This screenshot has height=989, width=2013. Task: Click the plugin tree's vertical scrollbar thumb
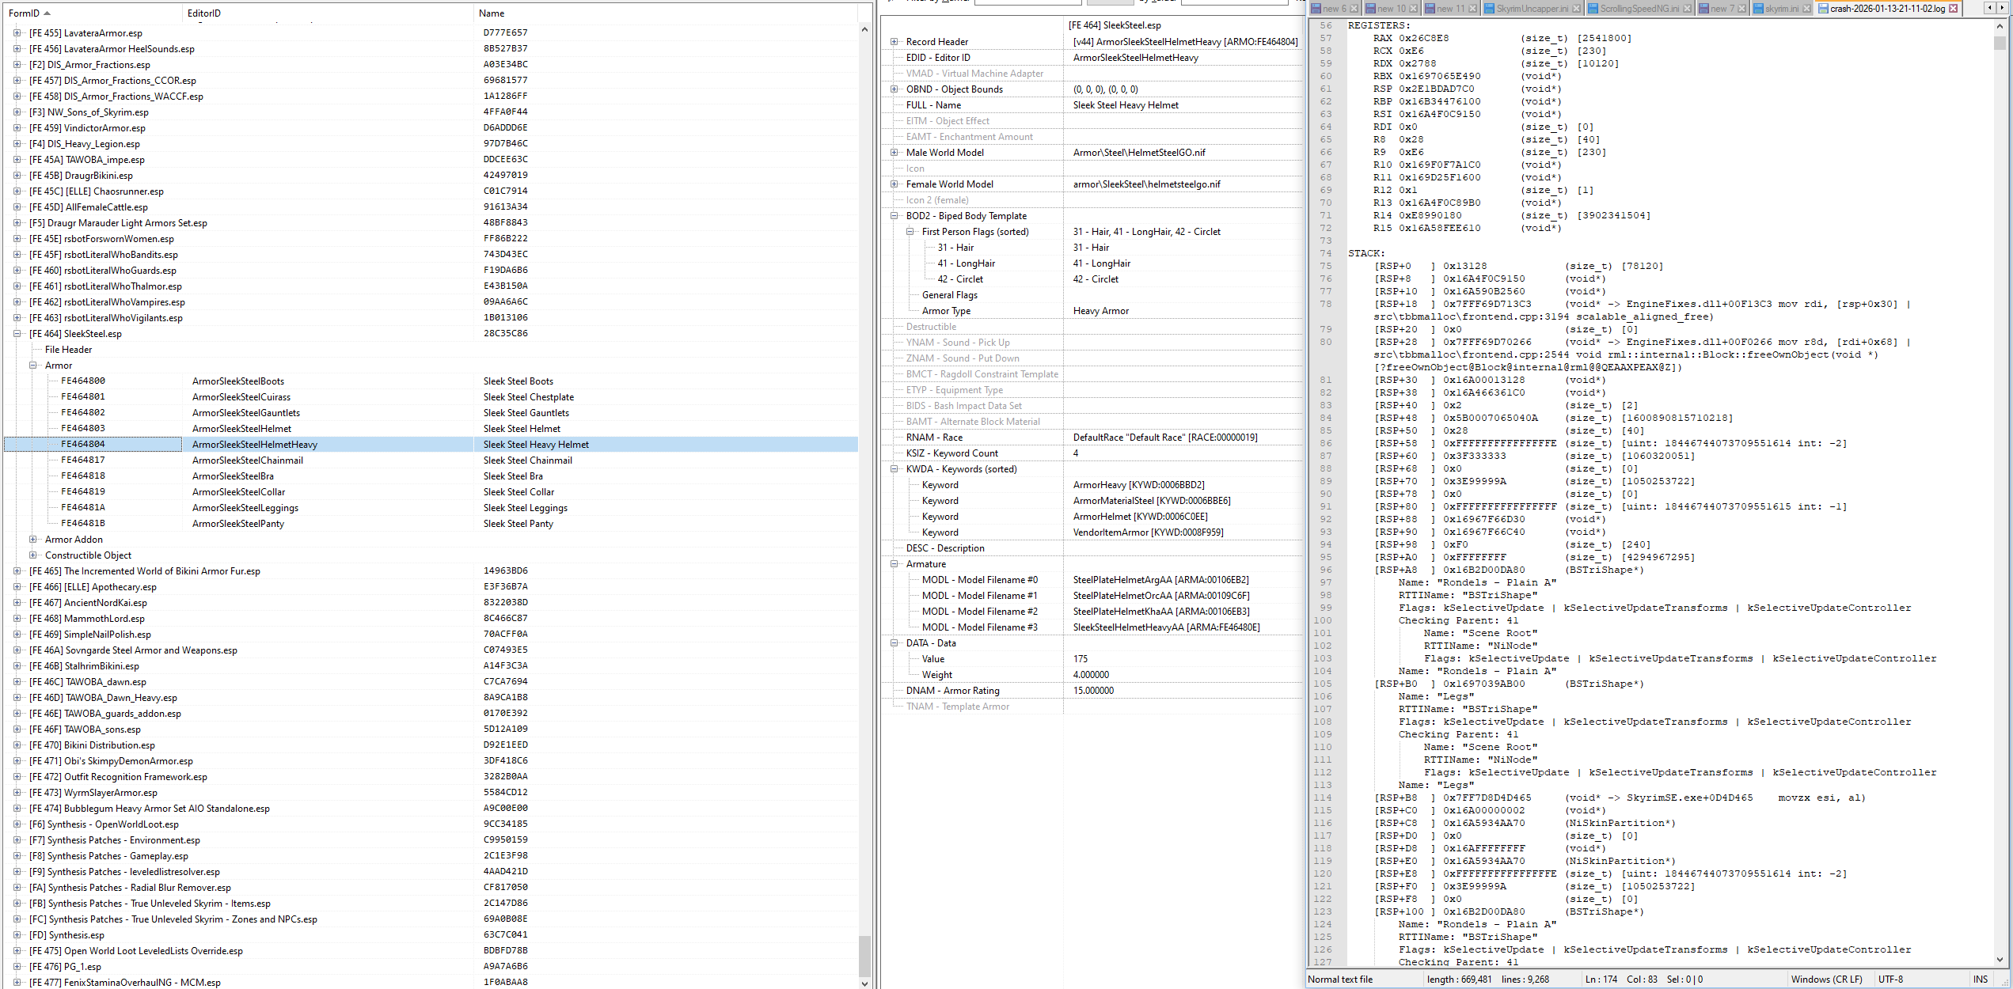(x=864, y=956)
